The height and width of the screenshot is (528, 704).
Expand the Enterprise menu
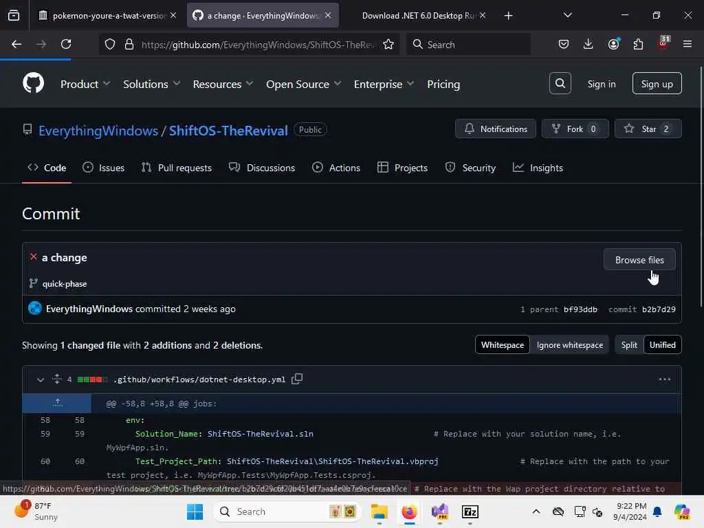(x=384, y=84)
